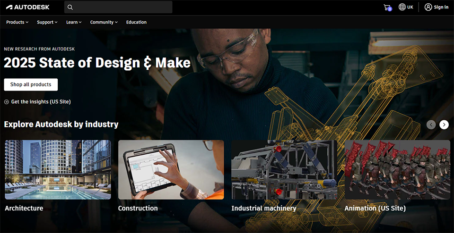This screenshot has width=454, height=233.
Task: Click the Shop all products button
Action: (31, 84)
